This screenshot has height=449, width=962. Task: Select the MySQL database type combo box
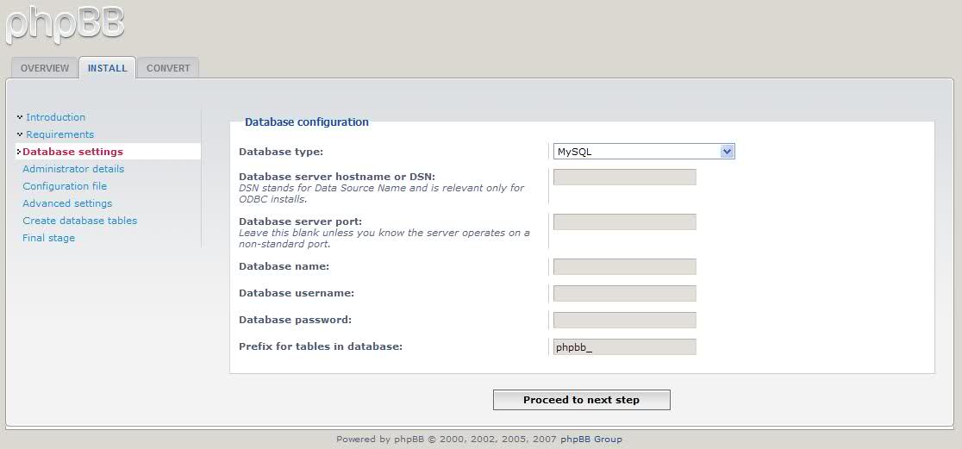tap(644, 152)
